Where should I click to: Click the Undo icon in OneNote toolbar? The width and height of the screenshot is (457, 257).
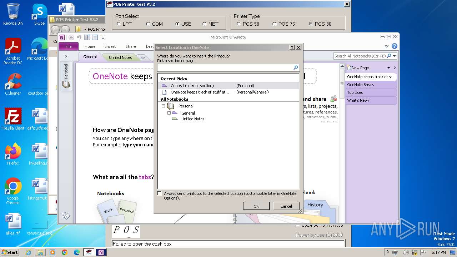coord(79,37)
